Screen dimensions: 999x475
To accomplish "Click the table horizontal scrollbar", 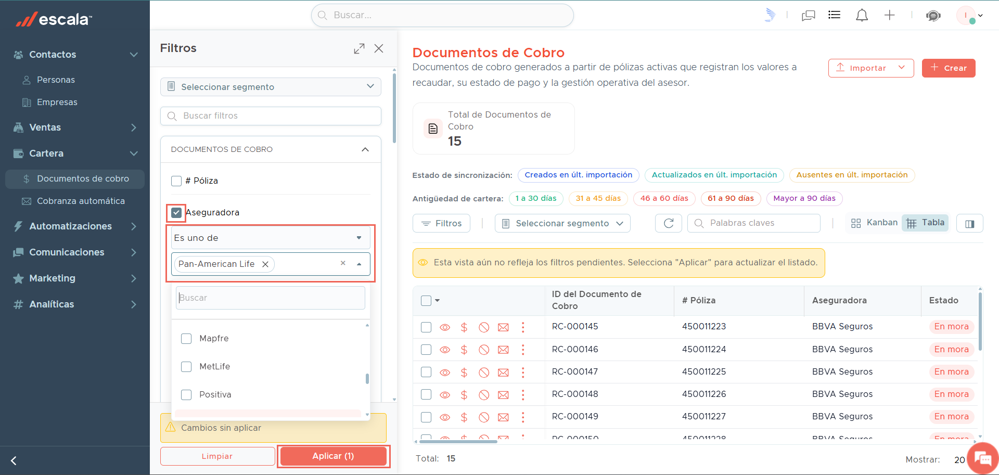I will pyautogui.click(x=458, y=442).
